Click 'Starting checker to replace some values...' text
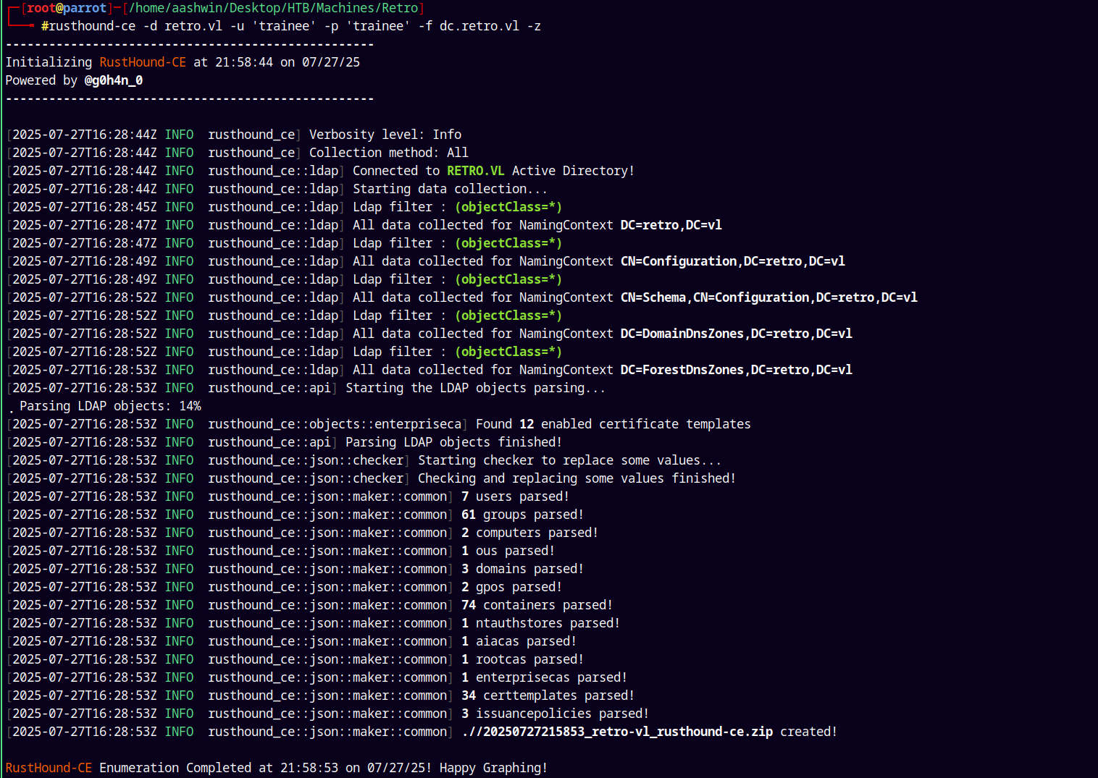This screenshot has height=778, width=1098. click(x=570, y=460)
